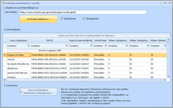Open filter funnel for Ημερ. & ώρα υποβολής
Image resolution: width=173 pixels, height=108 pixels.
[x=91, y=46]
